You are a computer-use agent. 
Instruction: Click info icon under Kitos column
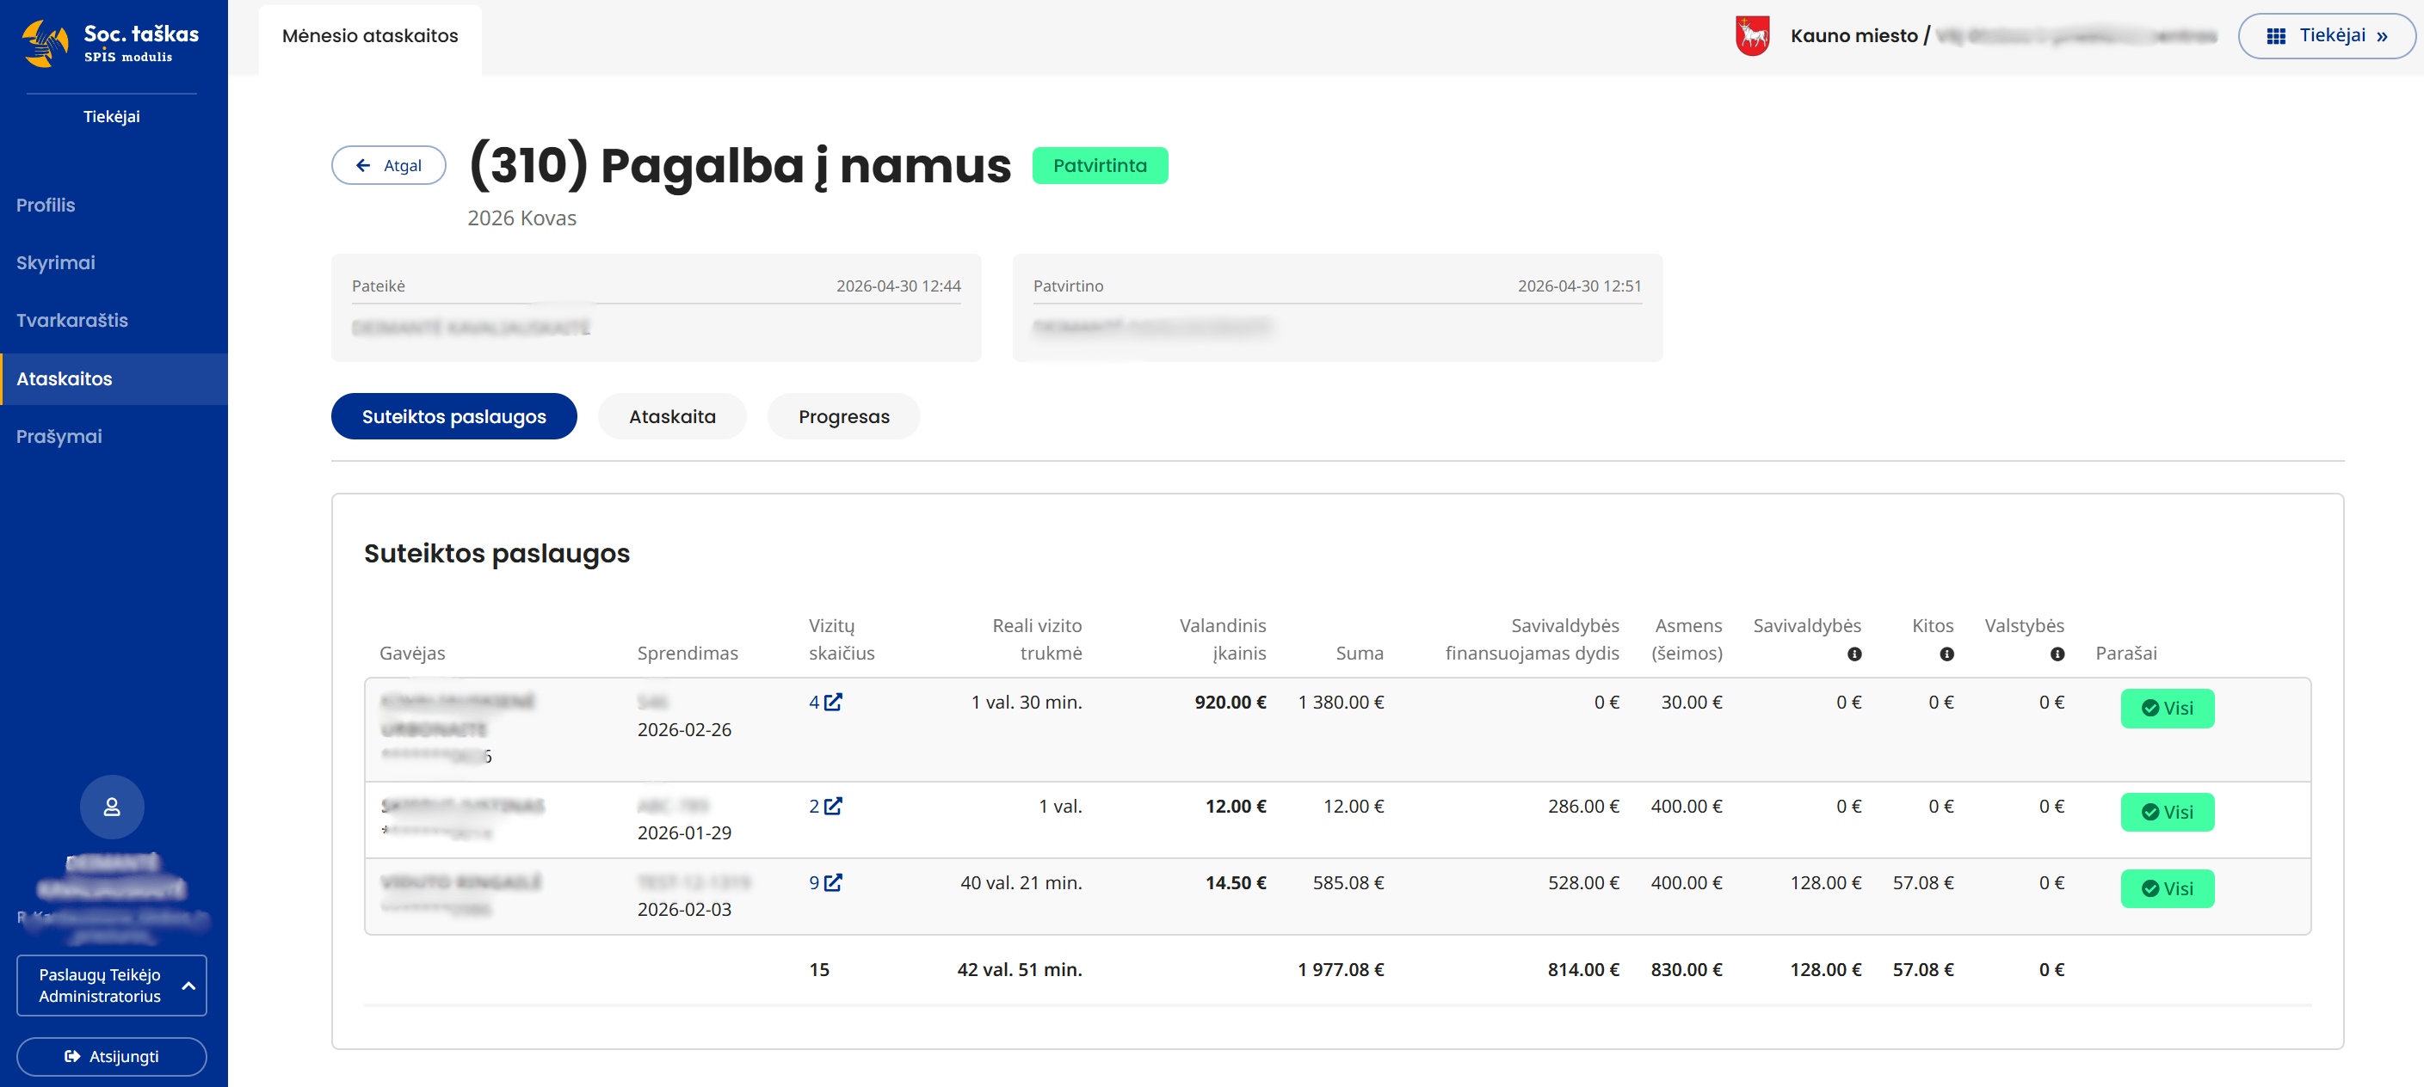[x=1946, y=654]
